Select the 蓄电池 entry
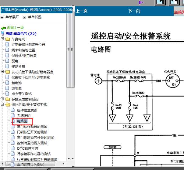The height and width of the screenshot is (170, 184). [x=16, y=83]
